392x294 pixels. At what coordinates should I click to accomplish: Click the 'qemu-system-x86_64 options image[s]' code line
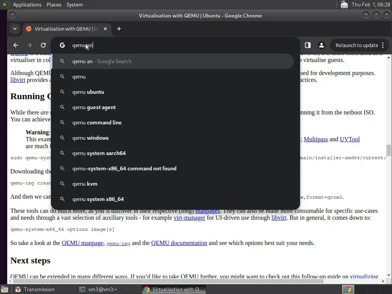tap(62, 230)
